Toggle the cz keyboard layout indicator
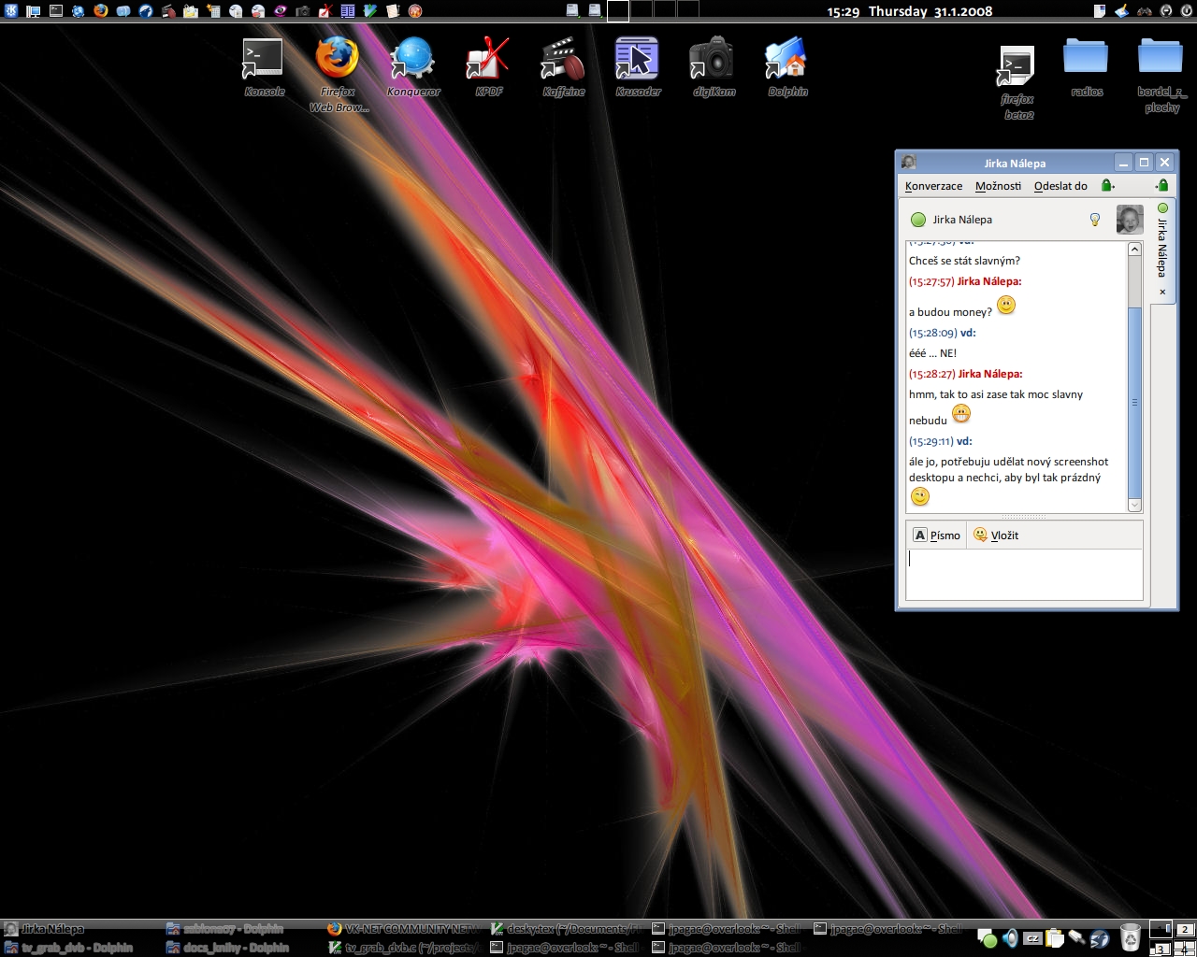The height and width of the screenshot is (957, 1197). 1032,938
